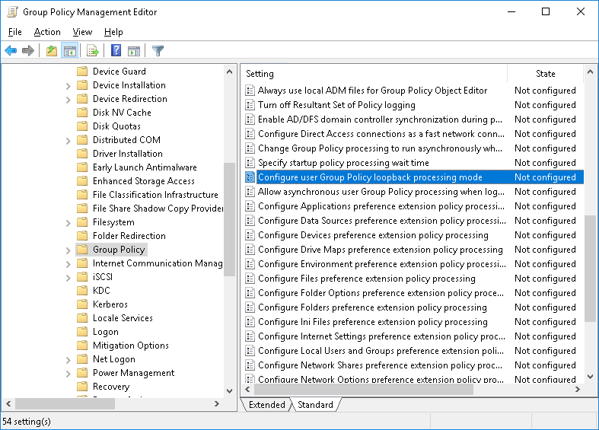Click the Back arrow toolbar icon
This screenshot has width=599, height=430.
click(11, 51)
